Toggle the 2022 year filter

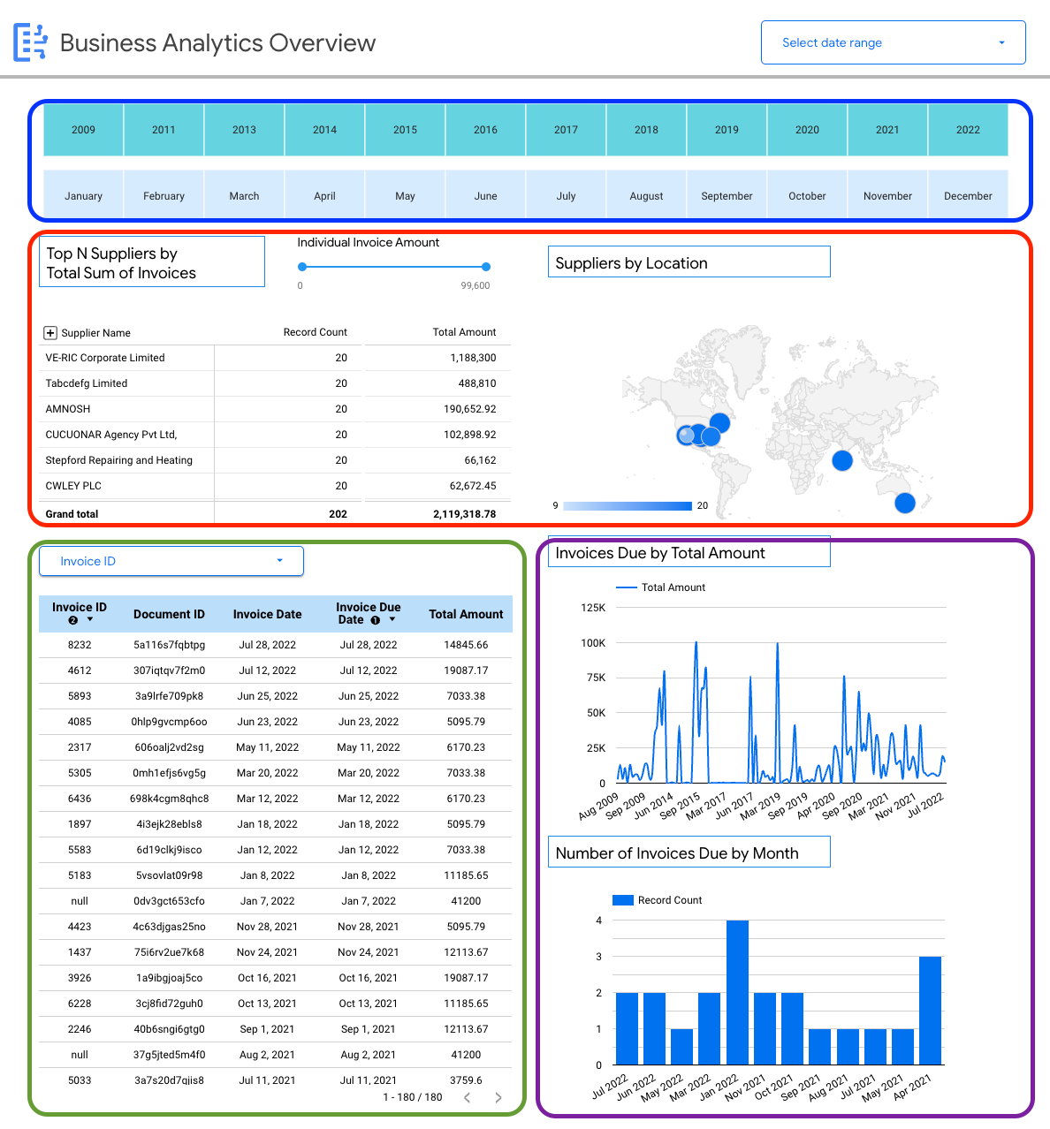[x=968, y=129]
